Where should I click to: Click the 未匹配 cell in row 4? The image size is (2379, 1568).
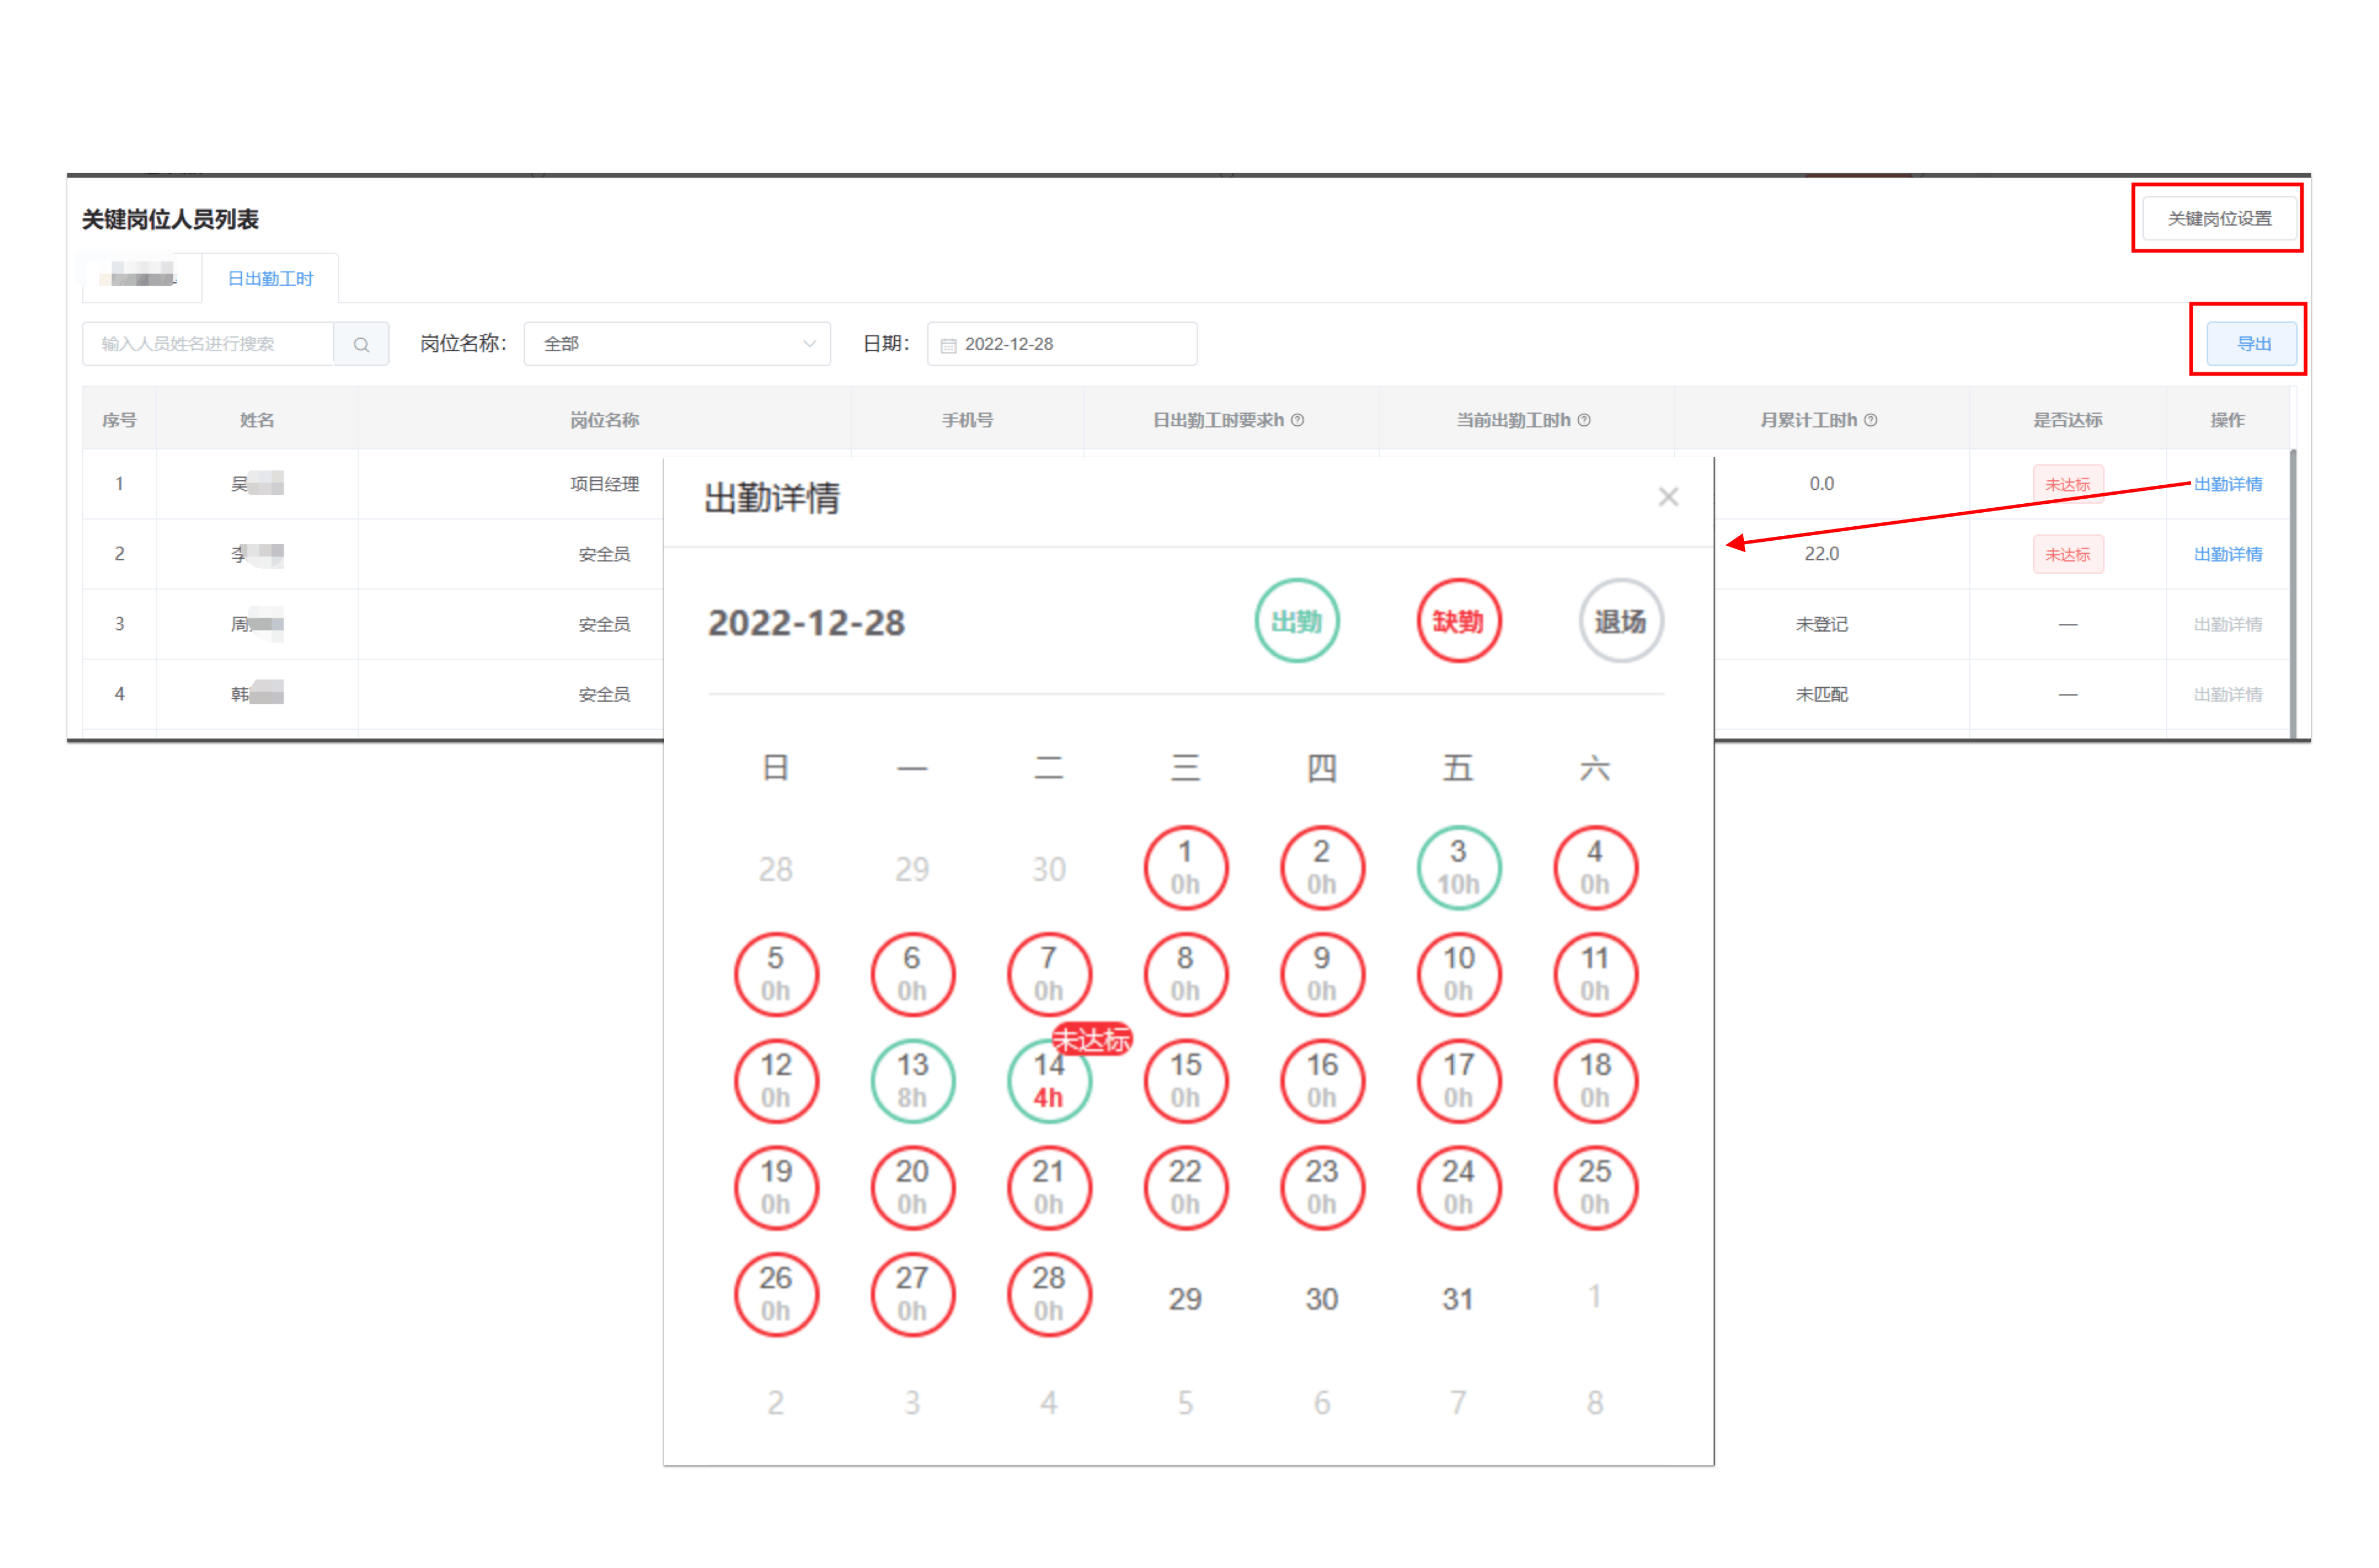coord(1821,694)
